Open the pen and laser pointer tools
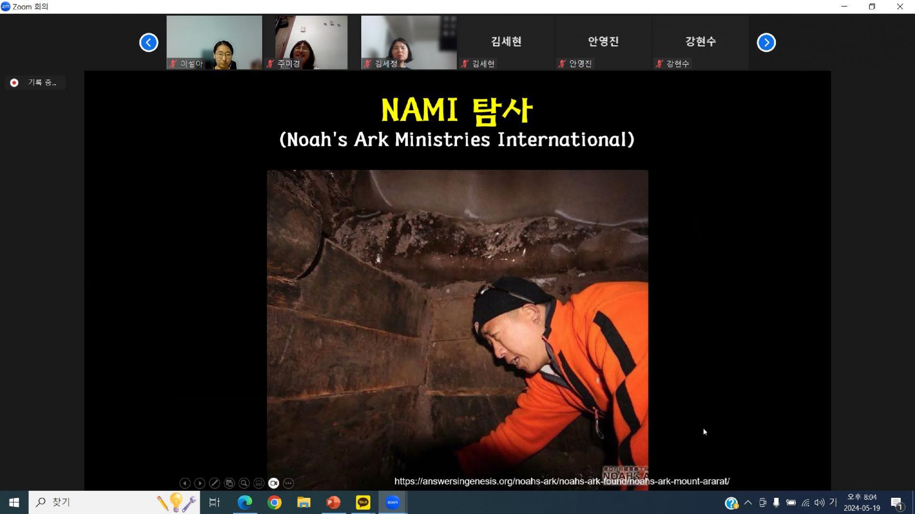Screen dimensions: 915x514 [214, 483]
